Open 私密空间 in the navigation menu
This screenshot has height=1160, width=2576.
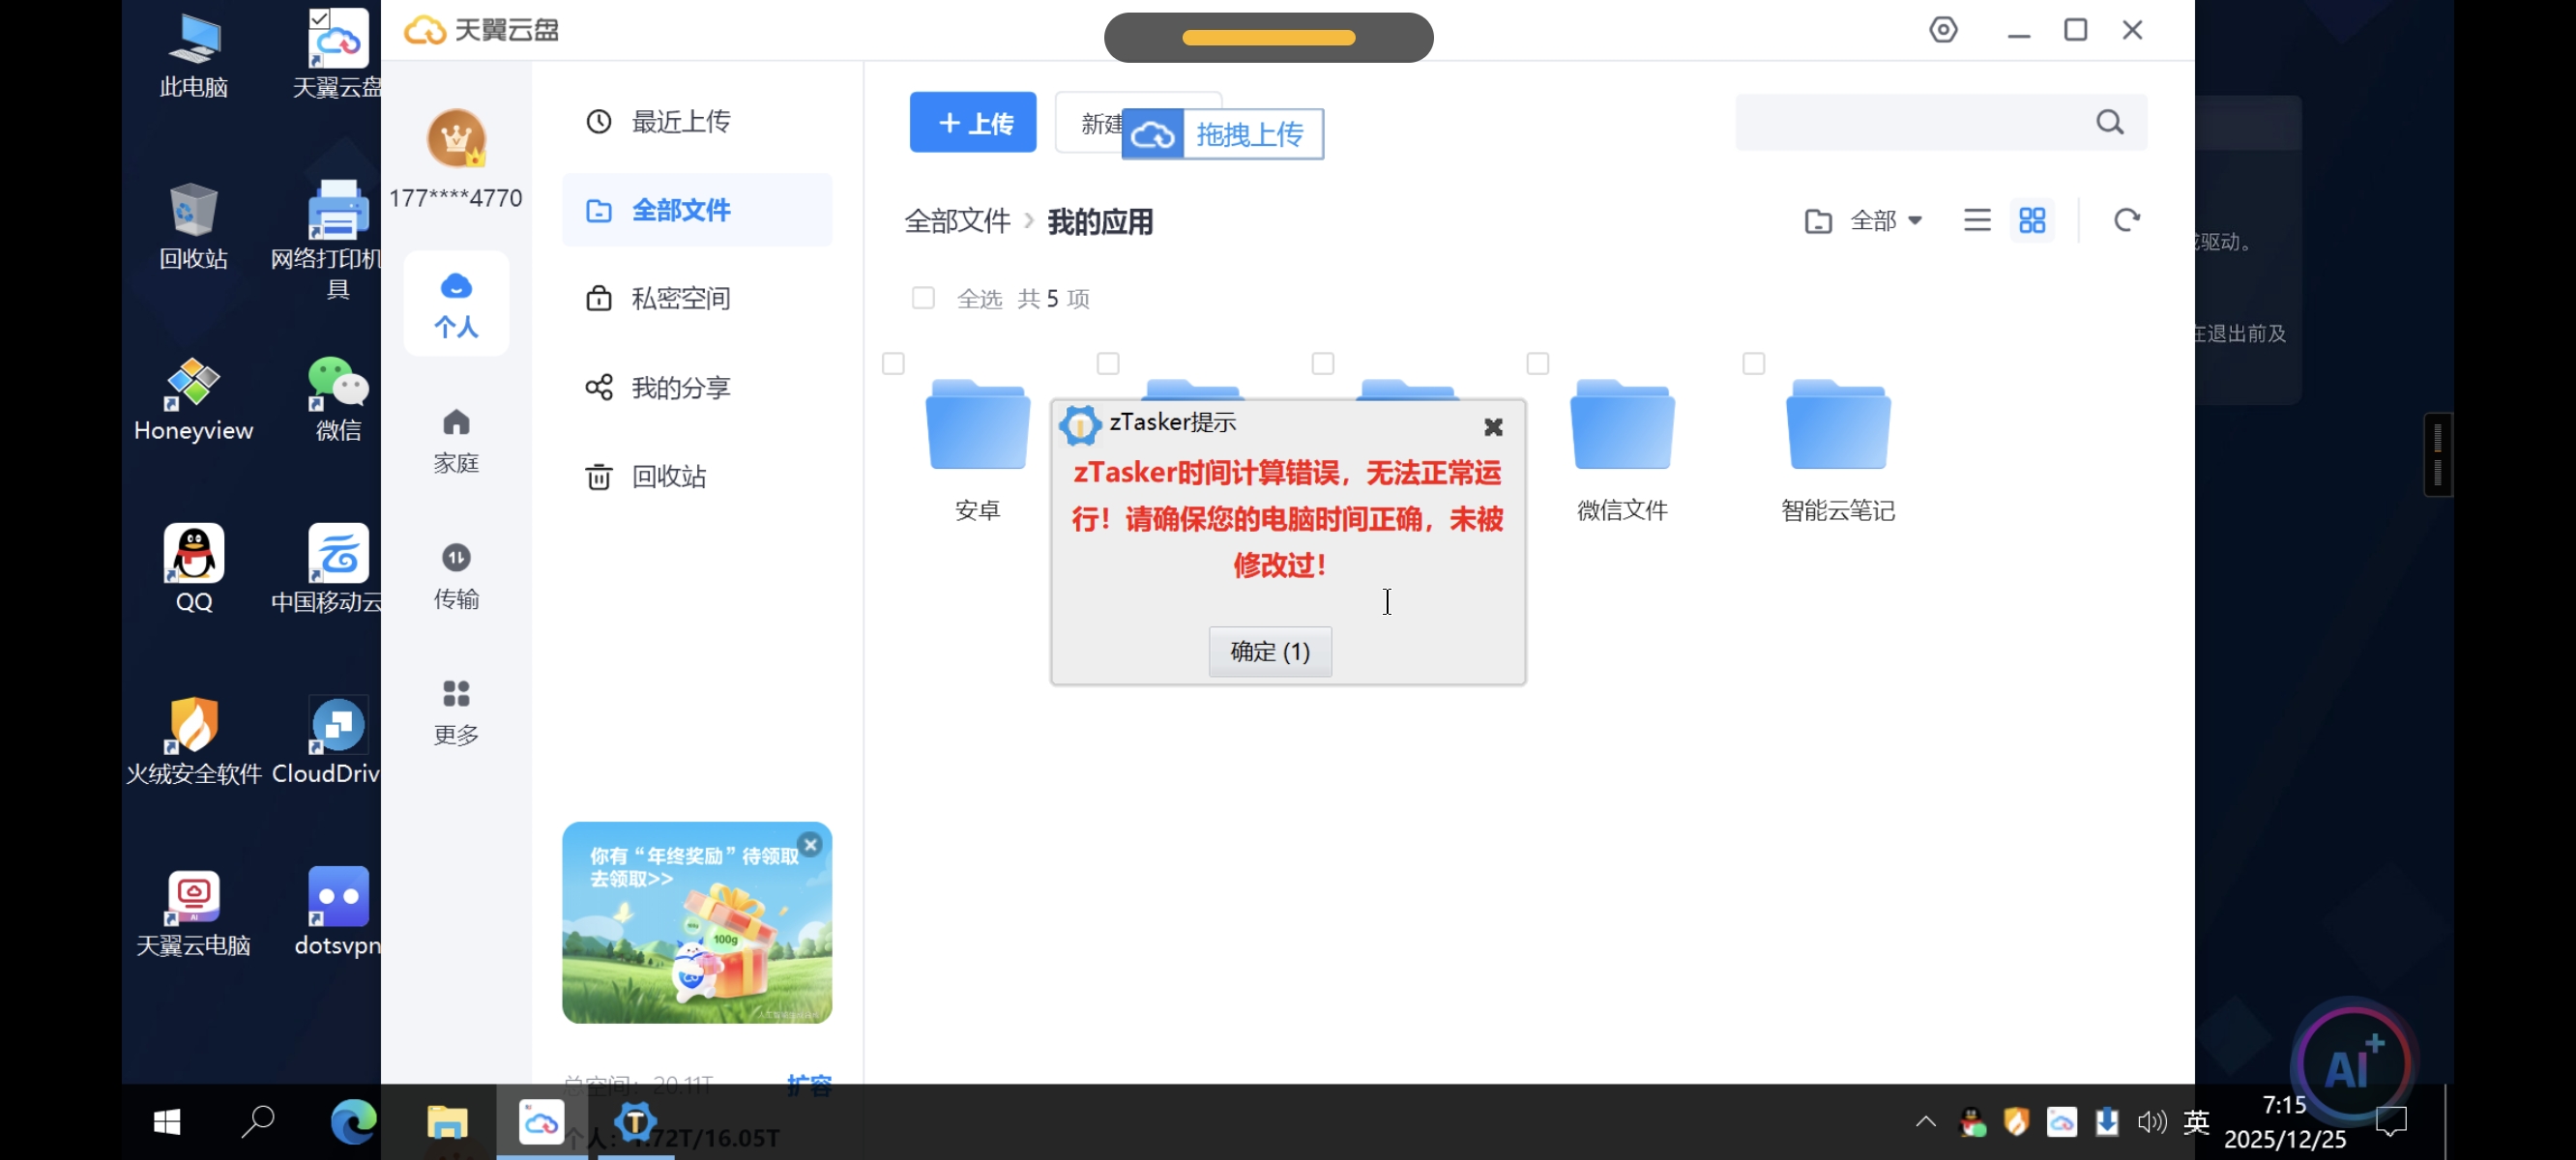680,298
